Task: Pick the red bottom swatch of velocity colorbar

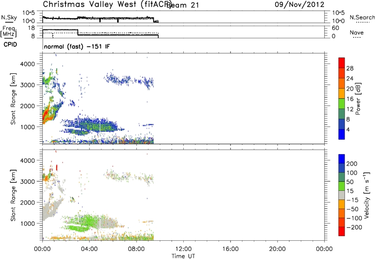Action: click(x=342, y=231)
